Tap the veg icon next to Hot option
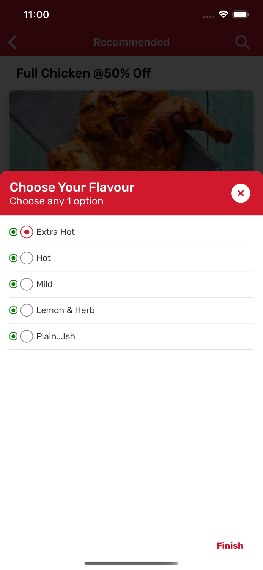263x570 pixels. pyautogui.click(x=14, y=258)
